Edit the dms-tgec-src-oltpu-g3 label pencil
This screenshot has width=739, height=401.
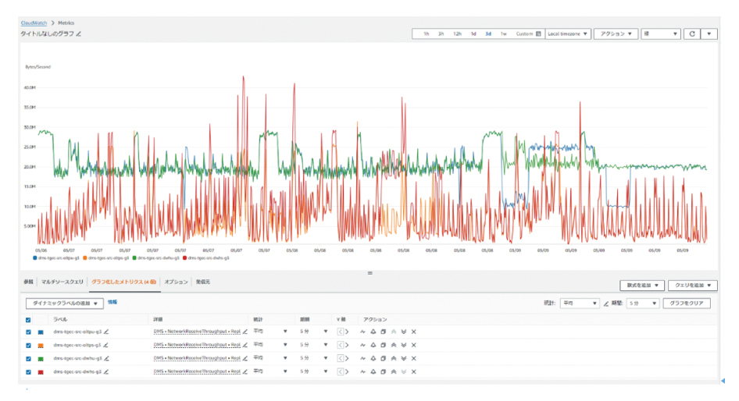(105, 332)
